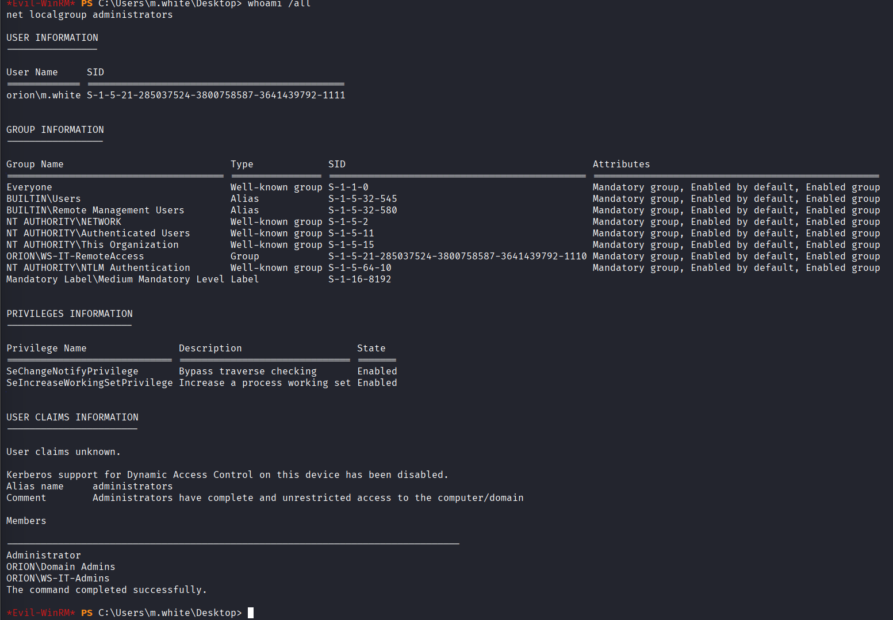Click 'Bypass traverse checking' description
This screenshot has height=620, width=893.
(248, 372)
